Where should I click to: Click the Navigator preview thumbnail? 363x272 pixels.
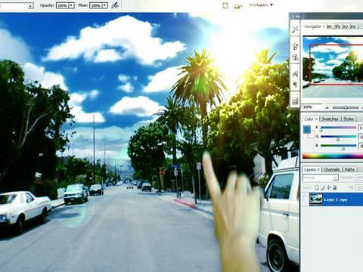pos(333,66)
